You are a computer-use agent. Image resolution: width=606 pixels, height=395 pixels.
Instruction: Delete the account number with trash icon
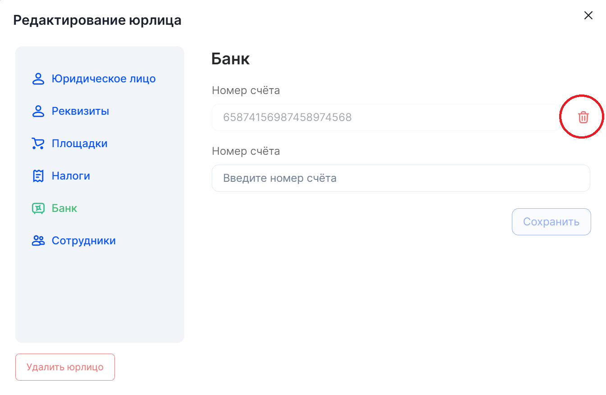(x=583, y=117)
